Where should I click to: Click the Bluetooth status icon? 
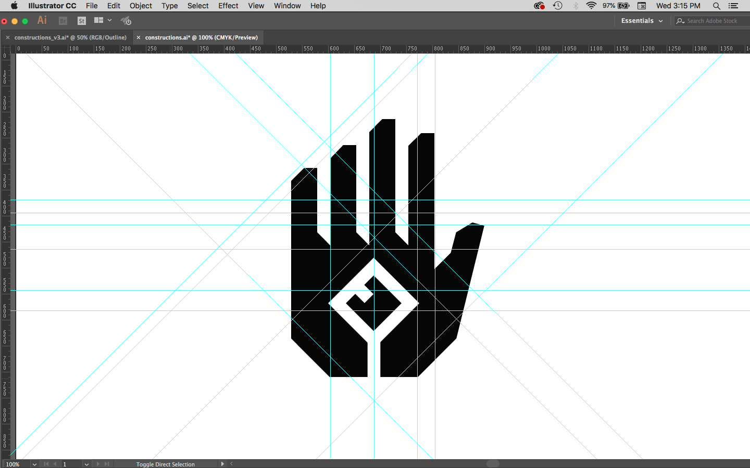pyautogui.click(x=576, y=6)
